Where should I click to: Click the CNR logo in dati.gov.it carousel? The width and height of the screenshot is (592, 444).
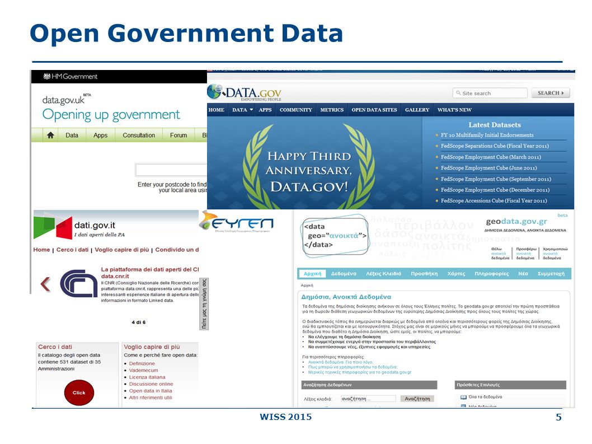click(x=78, y=283)
